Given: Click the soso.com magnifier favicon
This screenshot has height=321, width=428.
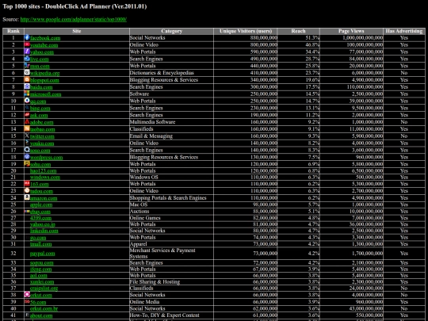Looking at the screenshot, I should [27, 150].
